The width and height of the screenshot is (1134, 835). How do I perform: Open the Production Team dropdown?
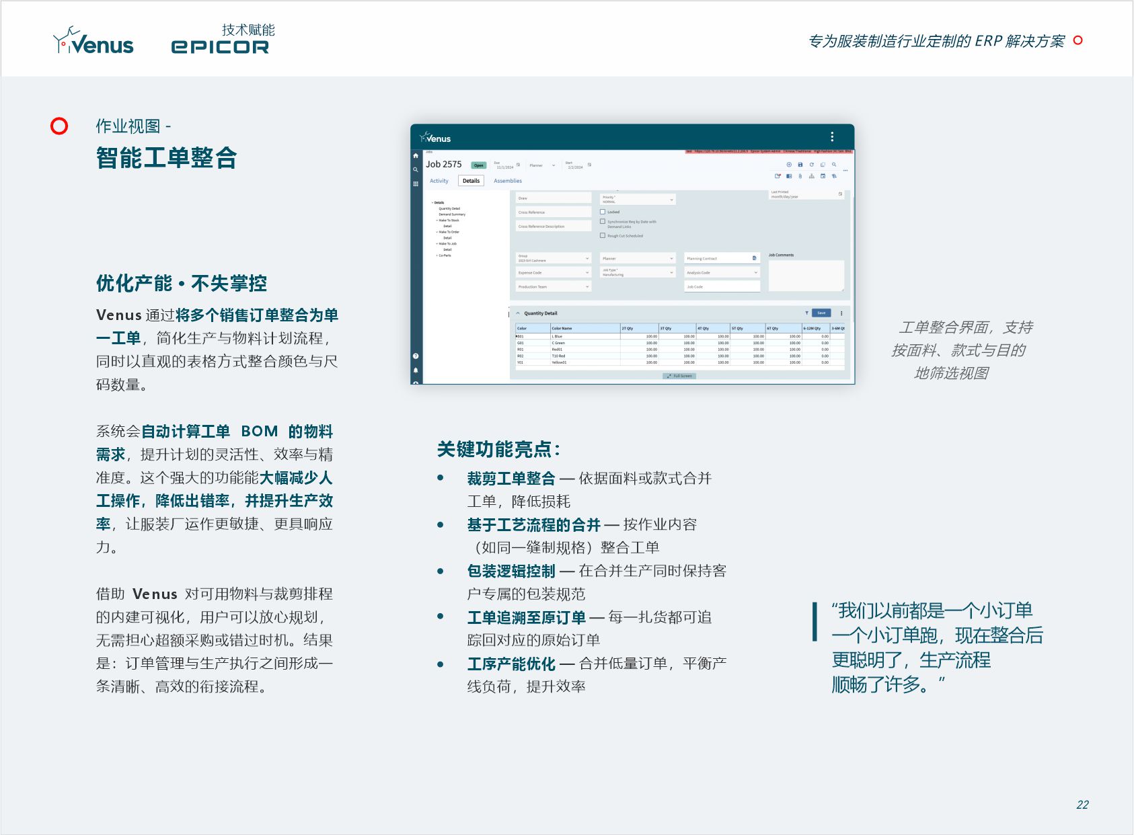554,286
